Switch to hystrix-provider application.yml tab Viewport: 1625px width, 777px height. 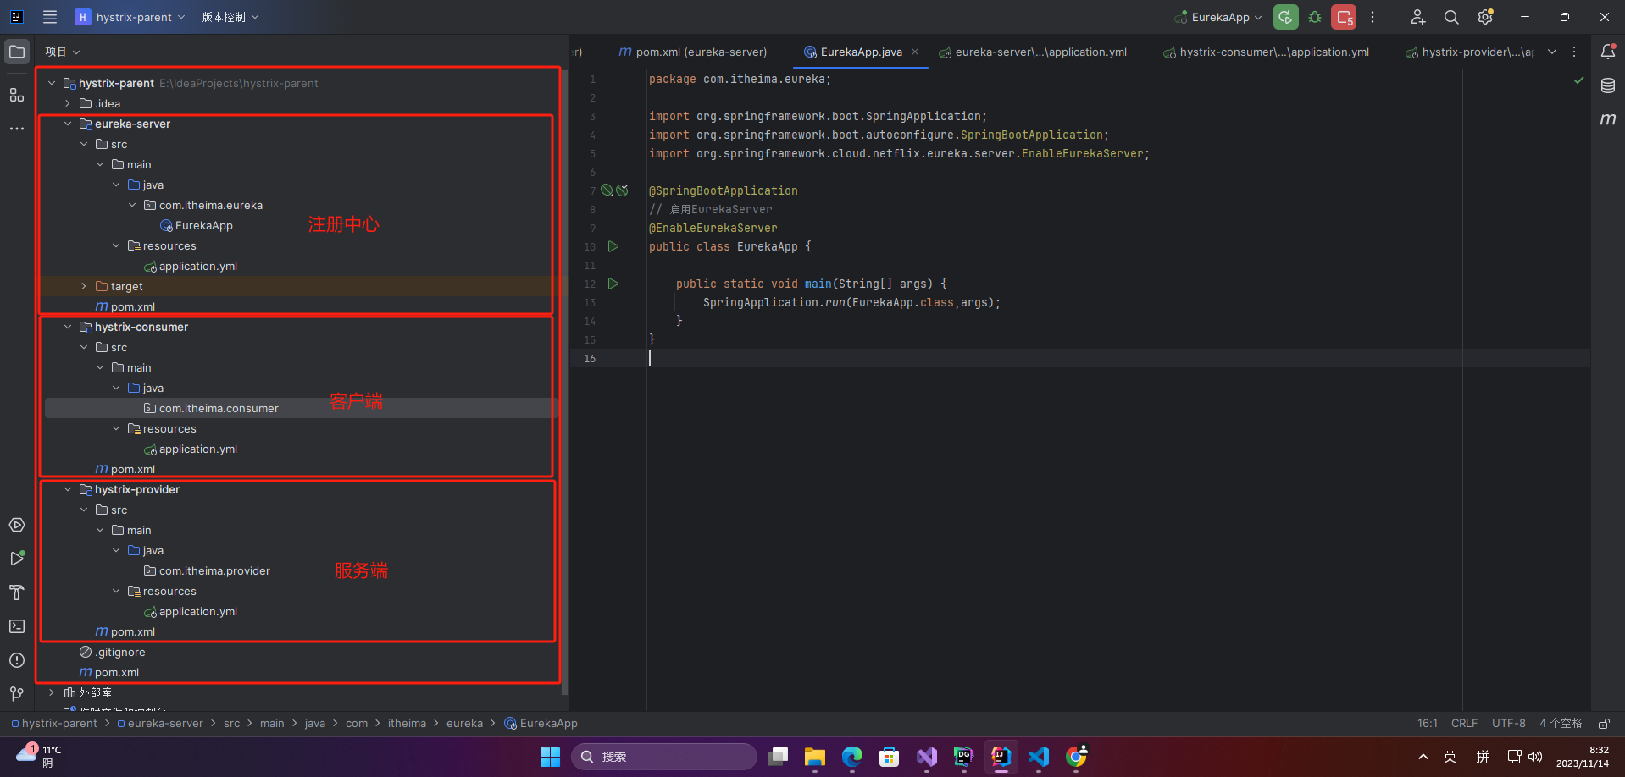point(1469,52)
